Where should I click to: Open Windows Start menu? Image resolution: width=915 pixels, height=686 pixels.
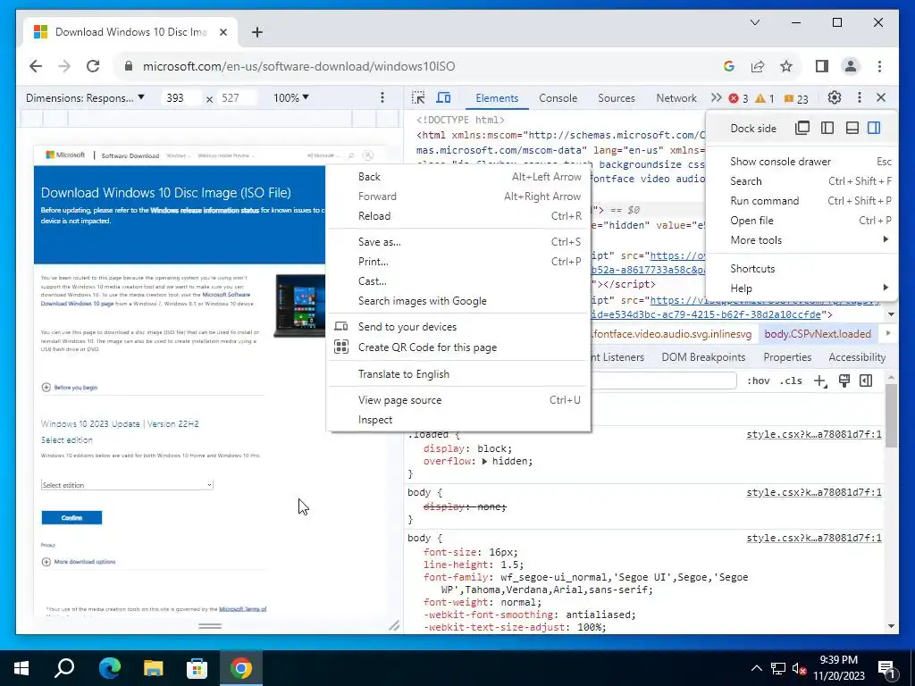tap(21, 668)
